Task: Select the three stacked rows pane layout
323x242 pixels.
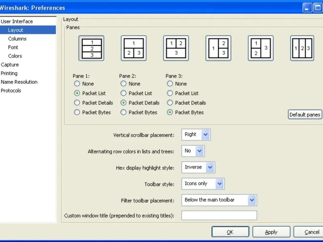Action: click(92, 48)
